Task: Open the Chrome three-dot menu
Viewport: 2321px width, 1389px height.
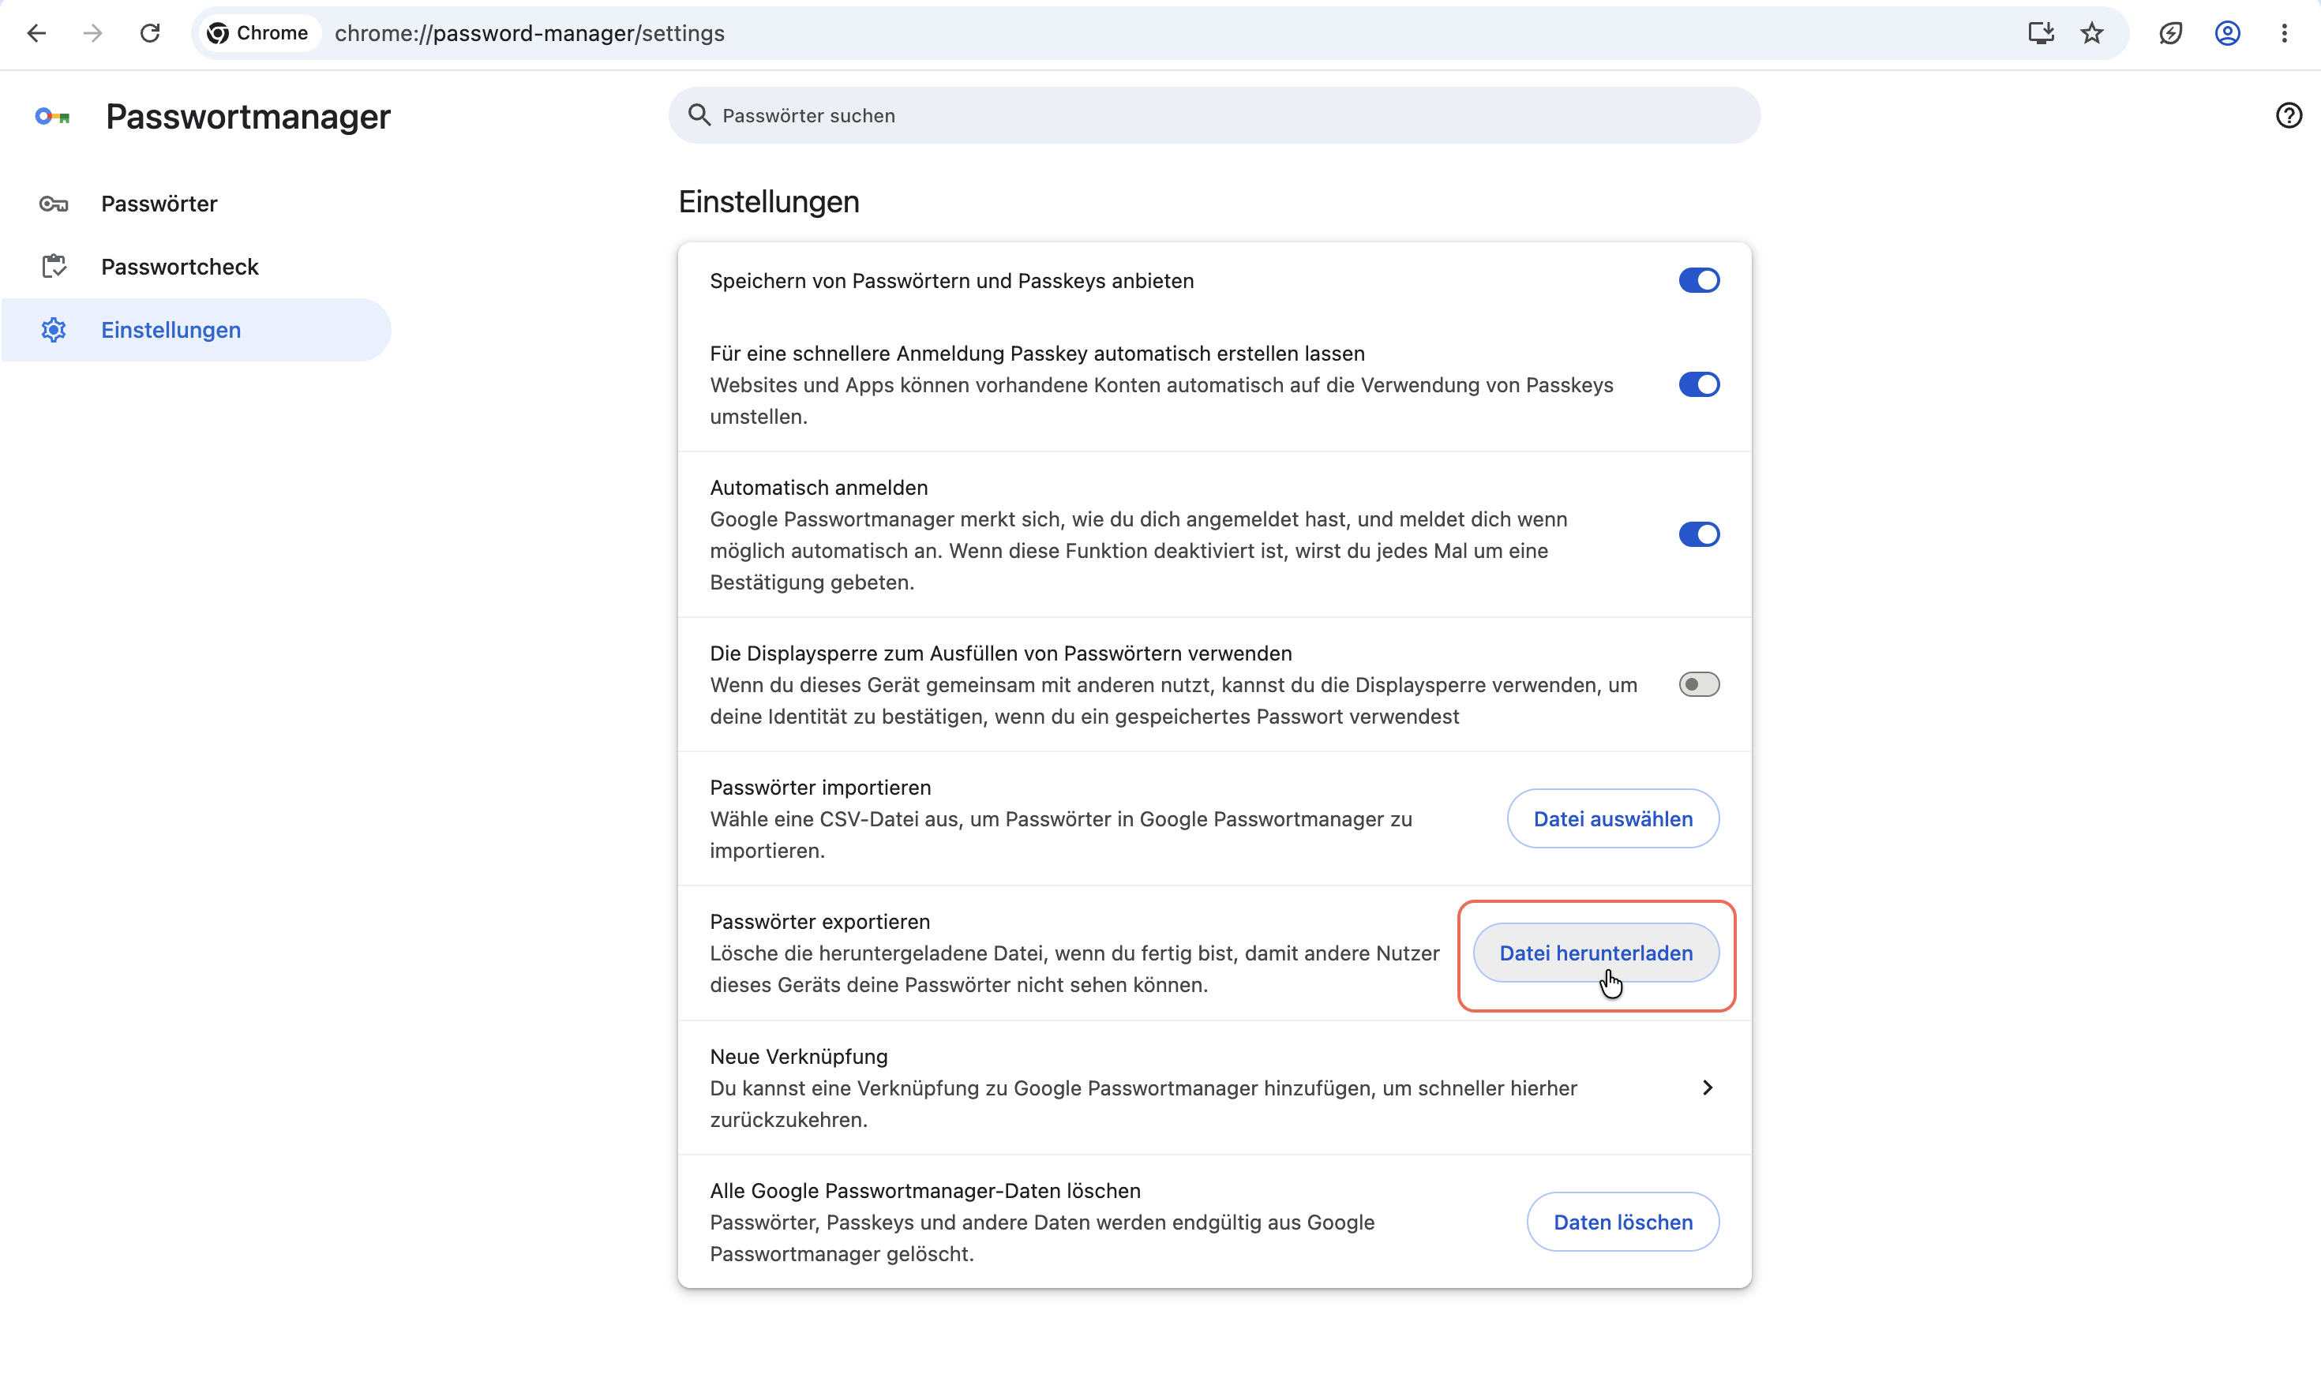Action: (x=2285, y=34)
